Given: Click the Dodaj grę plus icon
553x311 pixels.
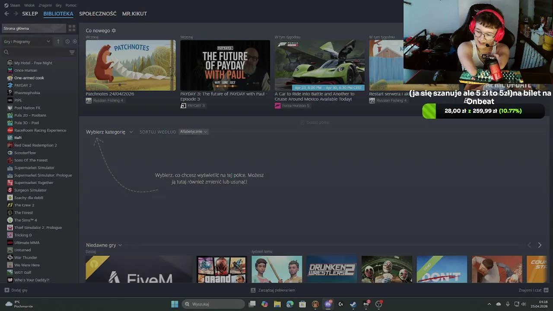Looking at the screenshot, I should [x=6, y=290].
